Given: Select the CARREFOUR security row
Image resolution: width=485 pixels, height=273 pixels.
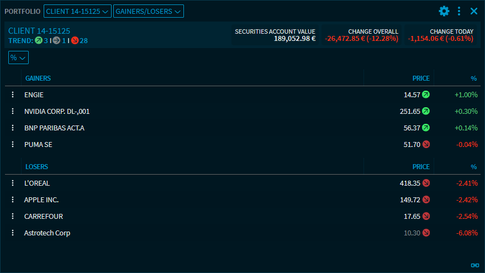Looking at the screenshot, I should click(x=44, y=217).
